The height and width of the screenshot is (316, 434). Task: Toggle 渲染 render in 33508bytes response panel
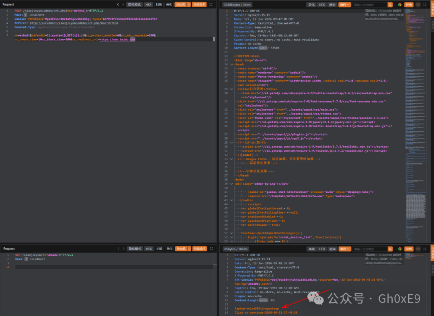[x=332, y=5]
